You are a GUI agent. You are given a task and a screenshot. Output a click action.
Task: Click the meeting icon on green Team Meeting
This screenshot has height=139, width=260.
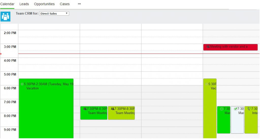[85, 109]
